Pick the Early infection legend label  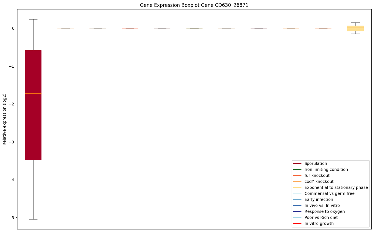[319, 199]
